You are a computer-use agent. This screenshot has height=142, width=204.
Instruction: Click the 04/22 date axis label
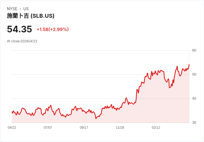click(12, 128)
